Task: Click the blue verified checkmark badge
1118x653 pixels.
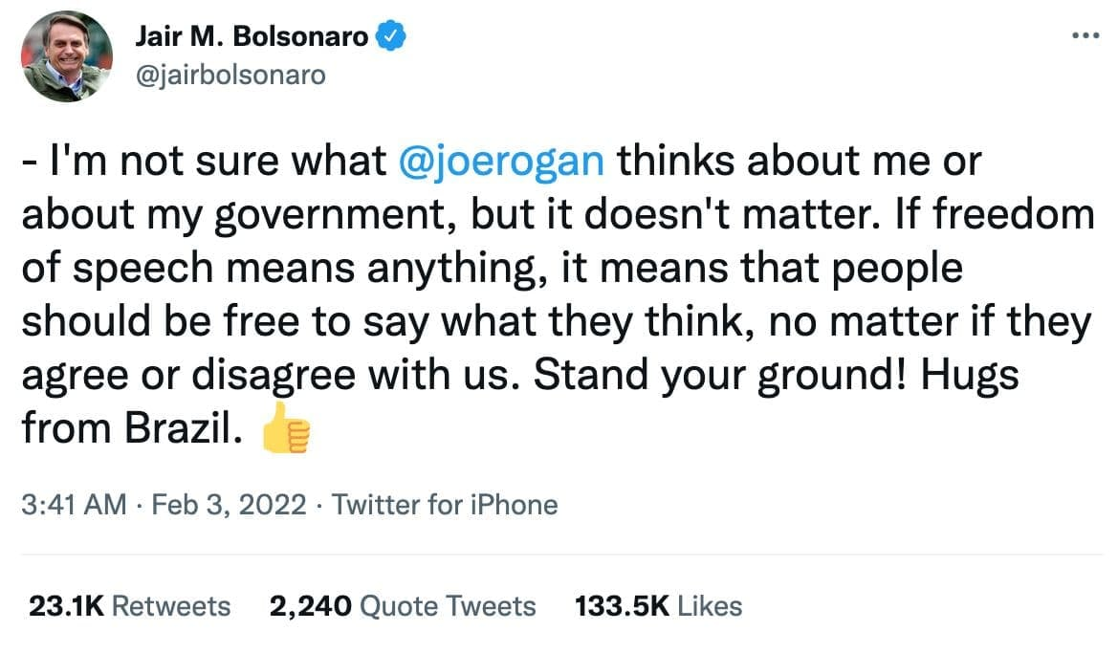Action: tap(391, 37)
